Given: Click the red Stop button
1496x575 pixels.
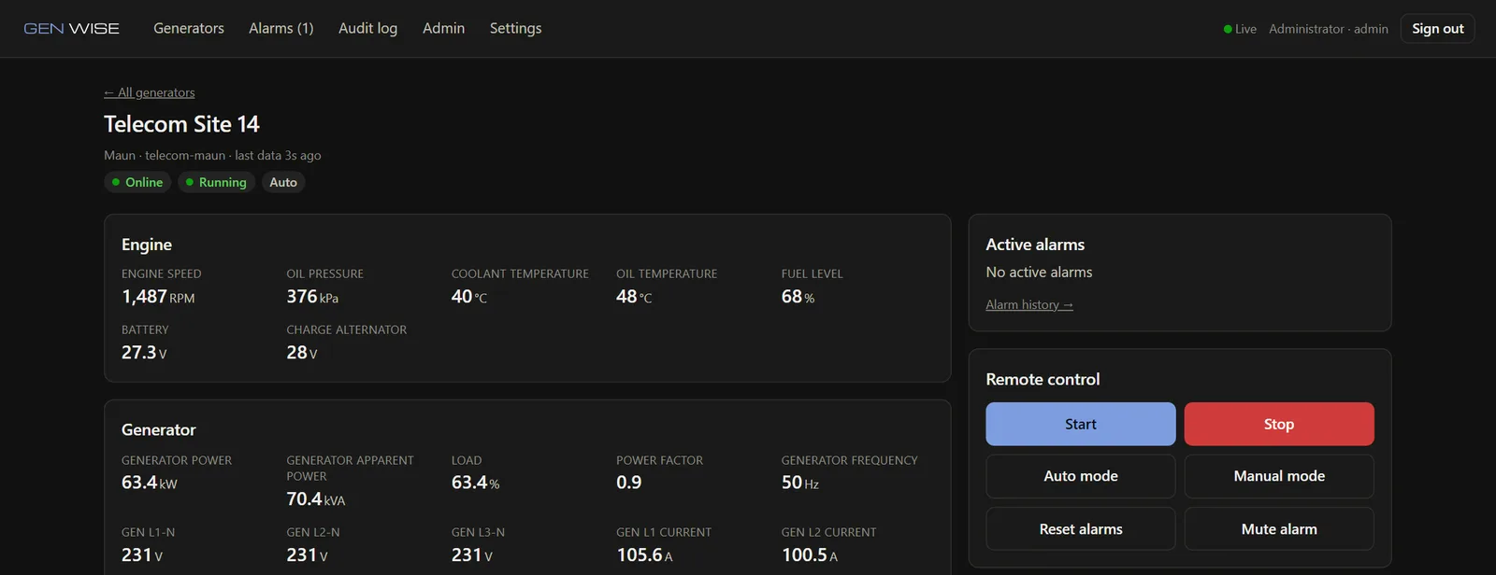Looking at the screenshot, I should pyautogui.click(x=1279, y=424).
